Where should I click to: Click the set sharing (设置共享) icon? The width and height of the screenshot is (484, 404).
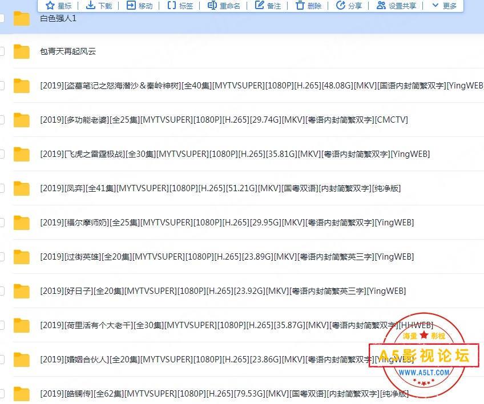pos(381,5)
